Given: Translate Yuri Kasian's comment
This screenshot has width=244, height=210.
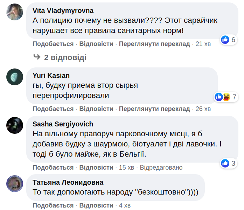Looking at the screenshot, I should [154, 109].
